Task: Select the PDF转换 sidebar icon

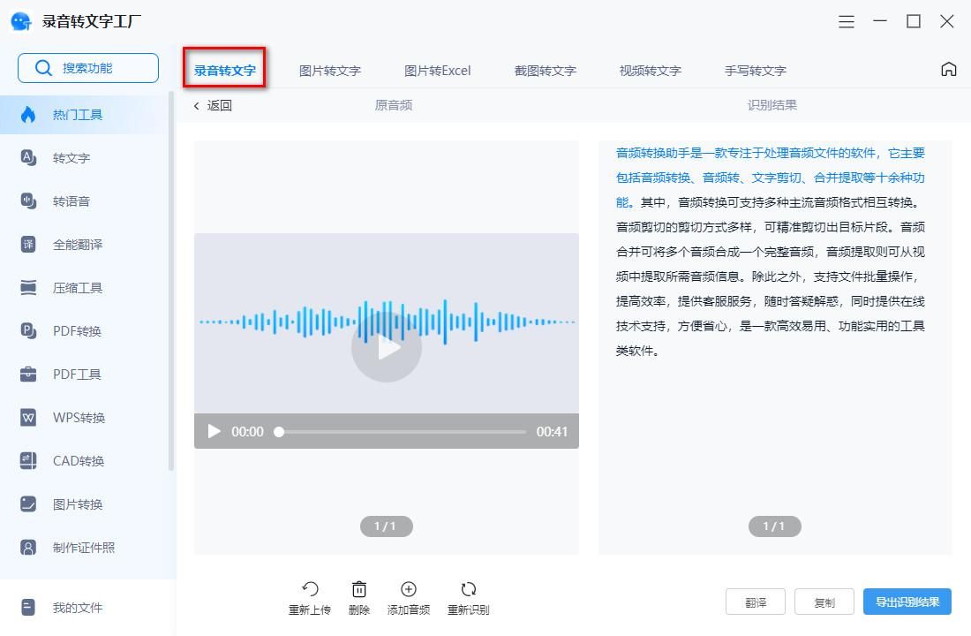Action: [x=28, y=330]
